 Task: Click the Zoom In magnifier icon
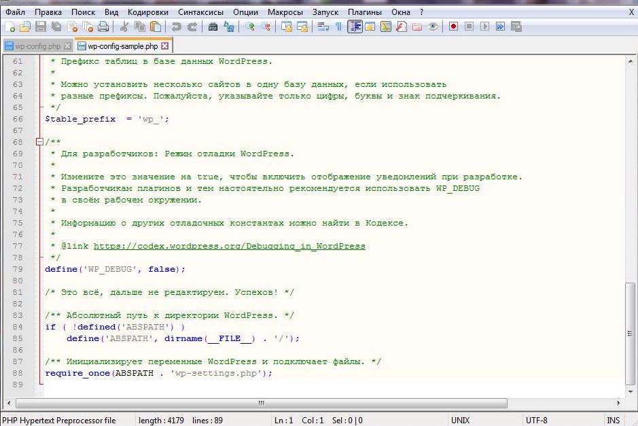pyautogui.click(x=250, y=27)
